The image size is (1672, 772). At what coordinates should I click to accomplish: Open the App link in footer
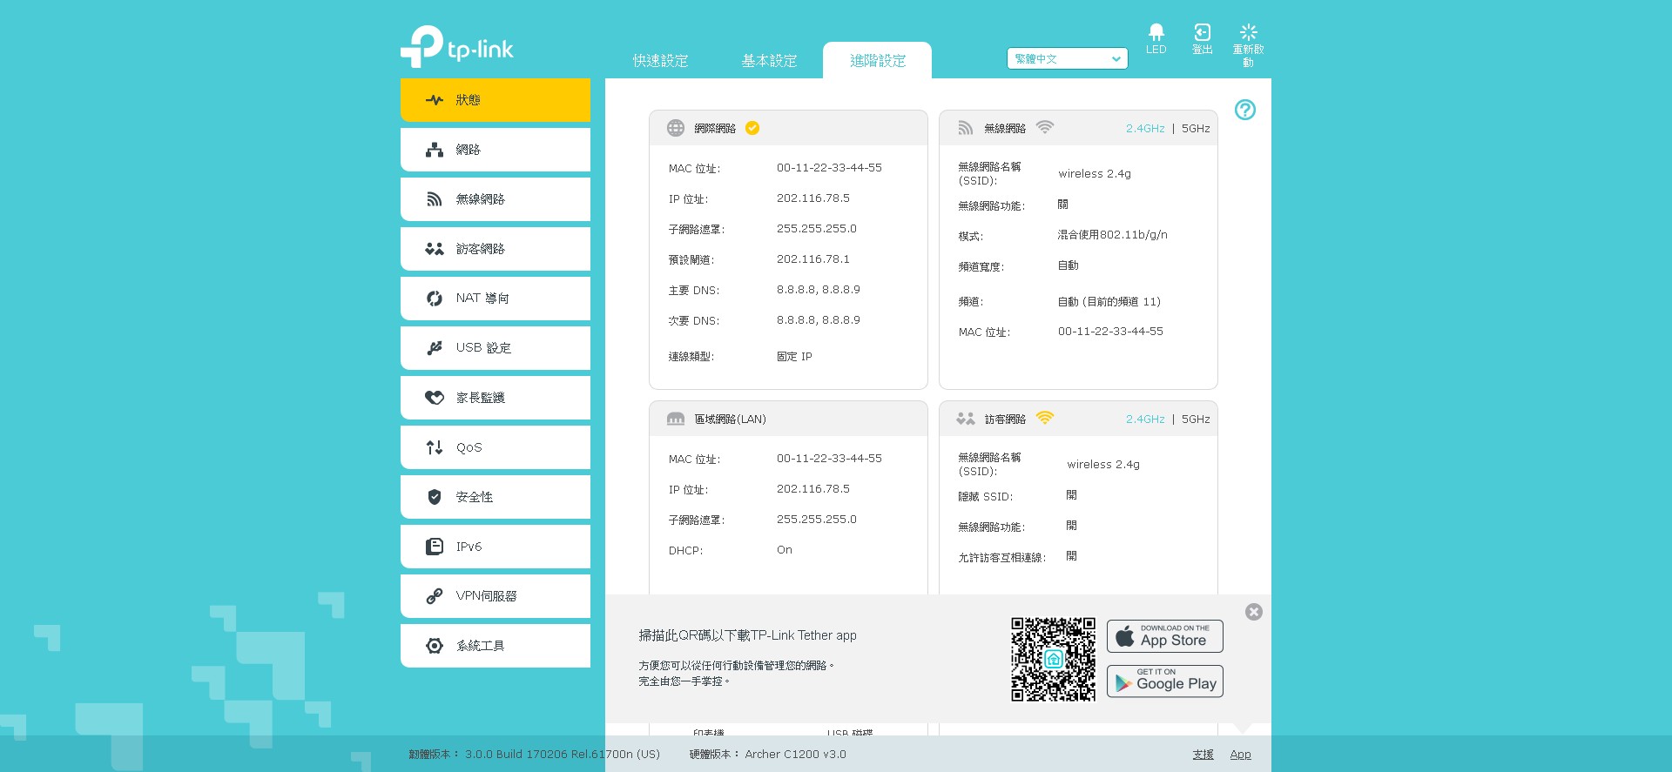1240,755
